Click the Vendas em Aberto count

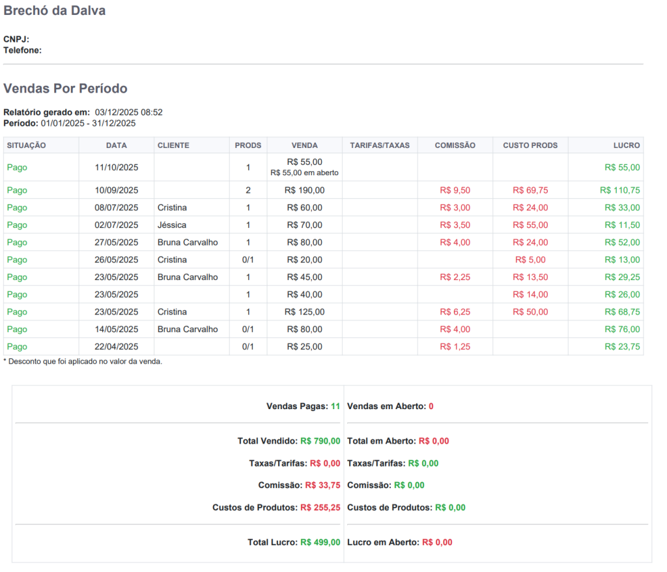click(431, 407)
